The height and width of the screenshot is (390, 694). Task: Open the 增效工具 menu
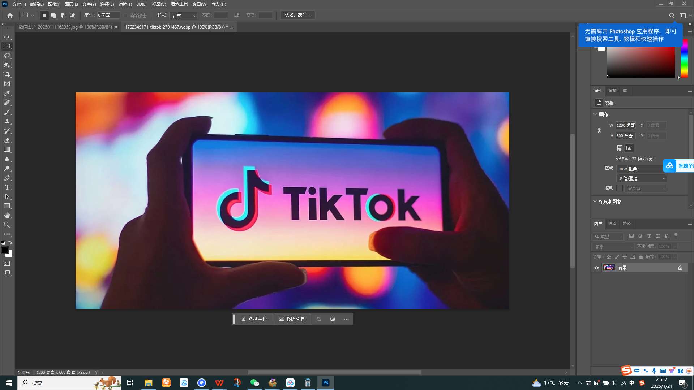tap(179, 4)
